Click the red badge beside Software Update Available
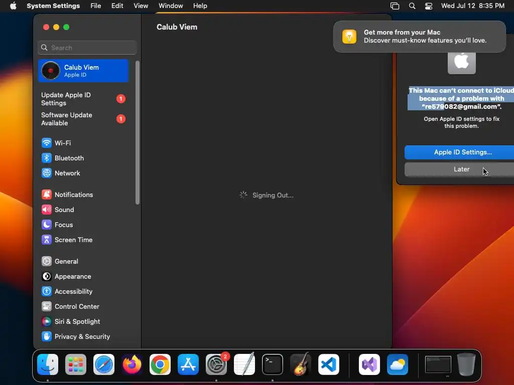The width and height of the screenshot is (514, 385). [121, 119]
